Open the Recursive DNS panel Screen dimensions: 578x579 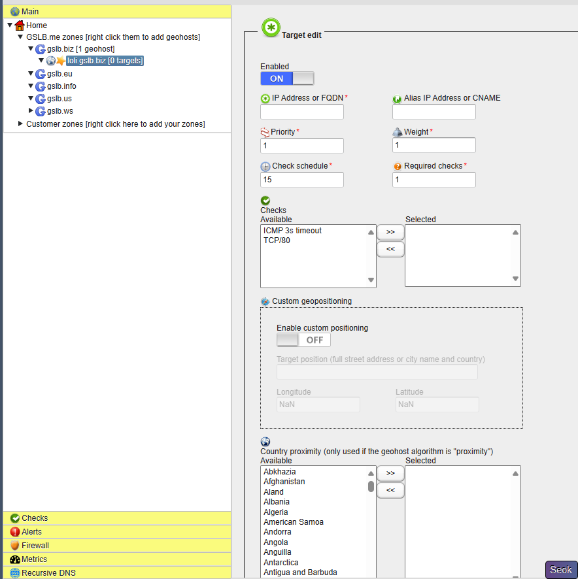tap(48, 572)
